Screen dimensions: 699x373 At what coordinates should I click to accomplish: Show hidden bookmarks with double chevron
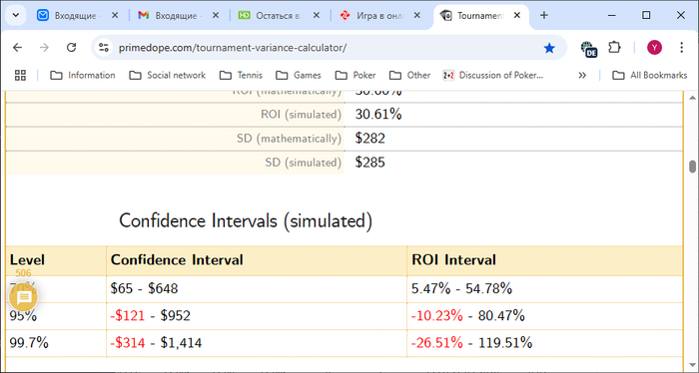(x=582, y=75)
